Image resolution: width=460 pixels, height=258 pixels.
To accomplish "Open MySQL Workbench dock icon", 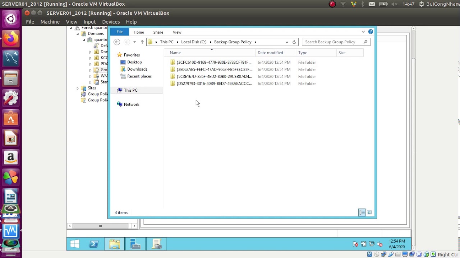I will [x=11, y=58].
